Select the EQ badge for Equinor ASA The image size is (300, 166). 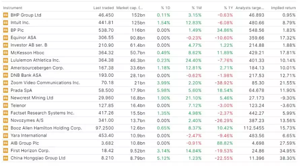point(5,38)
